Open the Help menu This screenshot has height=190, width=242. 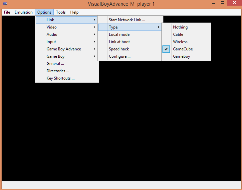coord(74,12)
